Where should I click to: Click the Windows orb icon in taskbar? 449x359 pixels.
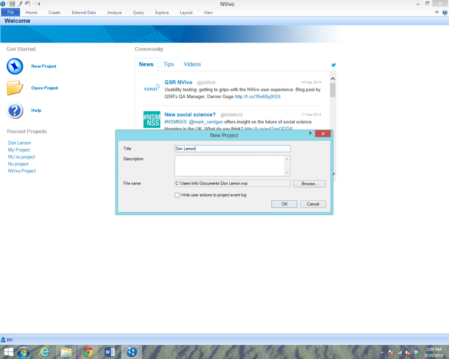click(x=24, y=352)
